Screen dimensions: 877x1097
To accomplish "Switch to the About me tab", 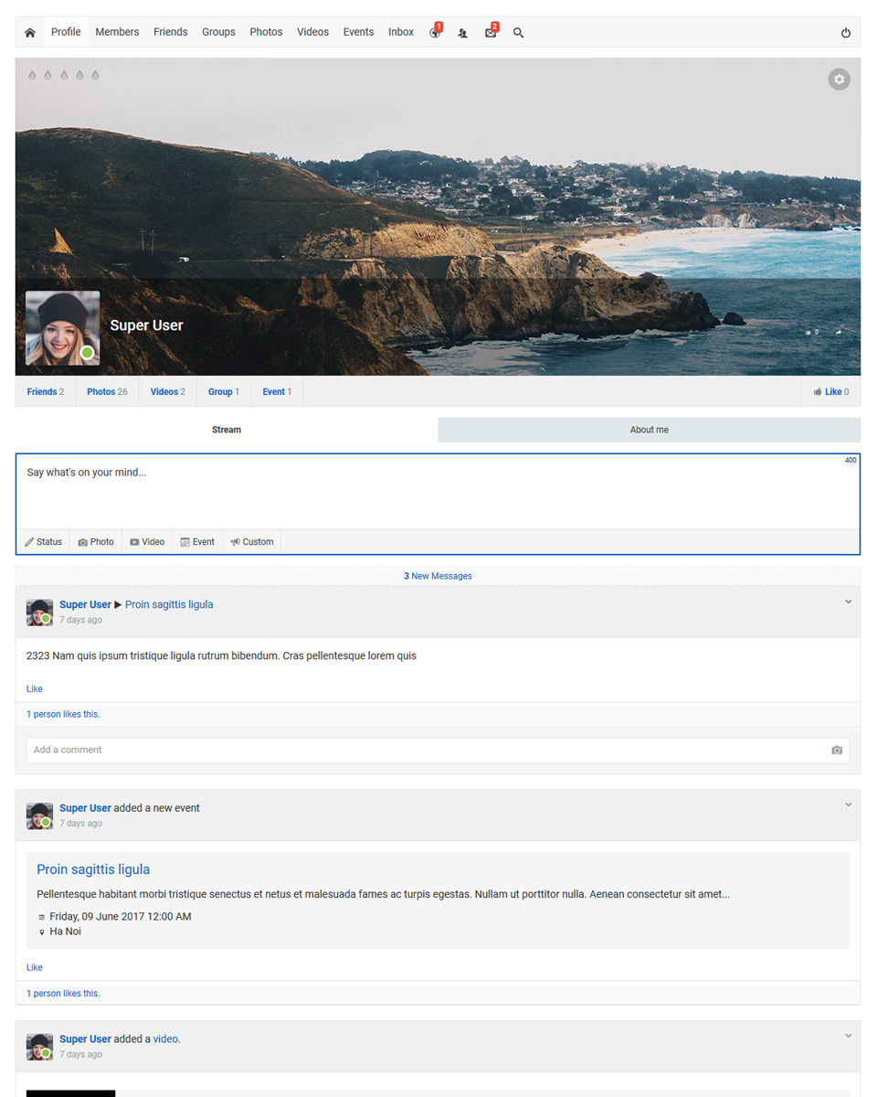I will click(x=650, y=430).
